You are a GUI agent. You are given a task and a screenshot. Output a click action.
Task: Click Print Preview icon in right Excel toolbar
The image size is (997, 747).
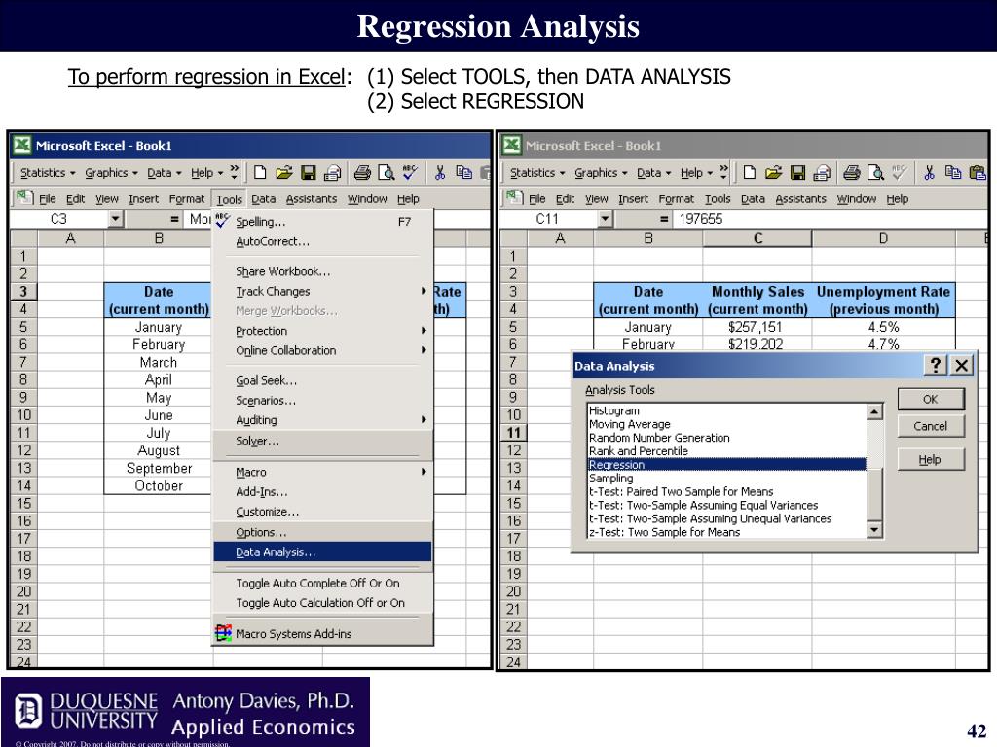coord(875,173)
